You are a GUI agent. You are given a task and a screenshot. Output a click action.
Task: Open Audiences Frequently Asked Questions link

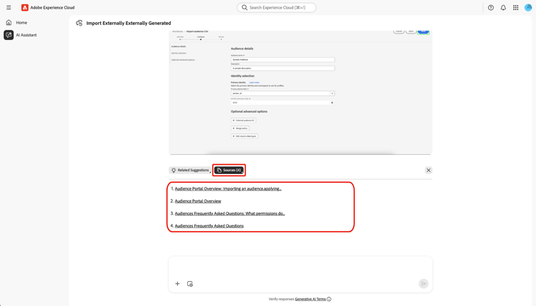(209, 226)
